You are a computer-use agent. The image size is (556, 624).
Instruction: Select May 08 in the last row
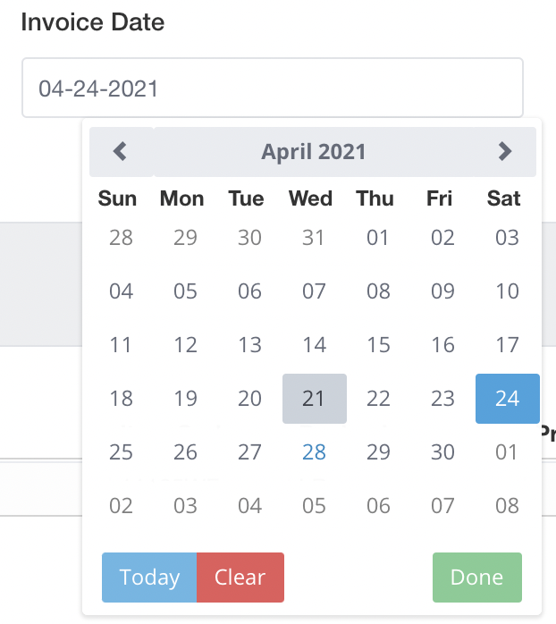click(507, 506)
